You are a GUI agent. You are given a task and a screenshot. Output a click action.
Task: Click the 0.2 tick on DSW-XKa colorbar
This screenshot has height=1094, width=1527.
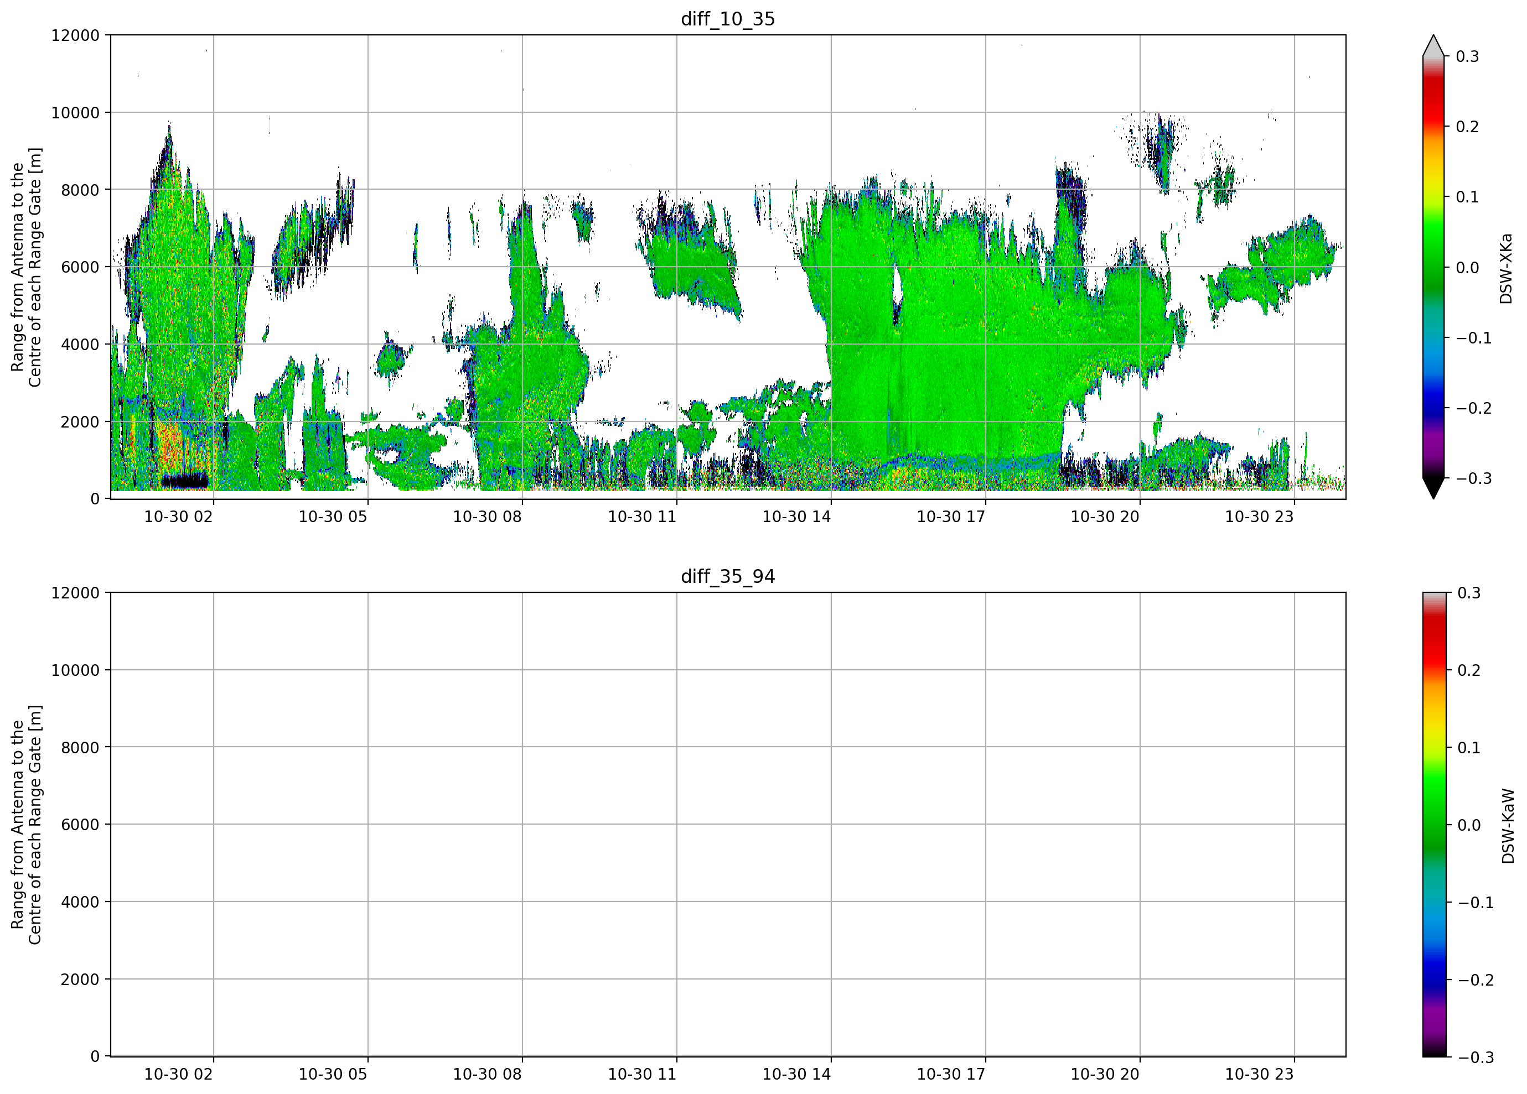[x=1468, y=127]
